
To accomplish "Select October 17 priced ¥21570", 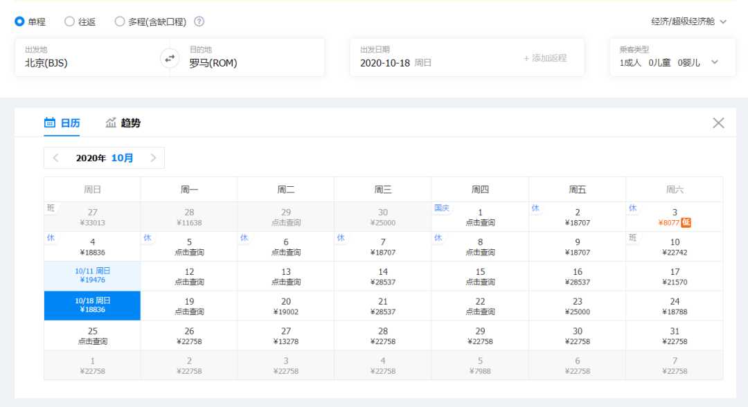I will tap(675, 276).
